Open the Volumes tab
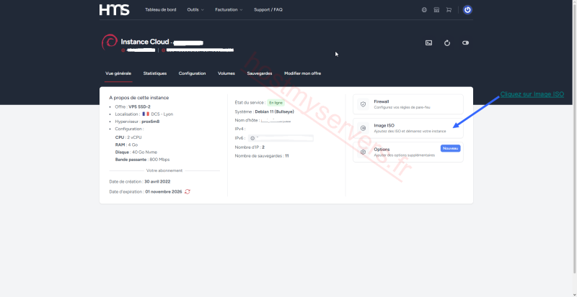 226,73
